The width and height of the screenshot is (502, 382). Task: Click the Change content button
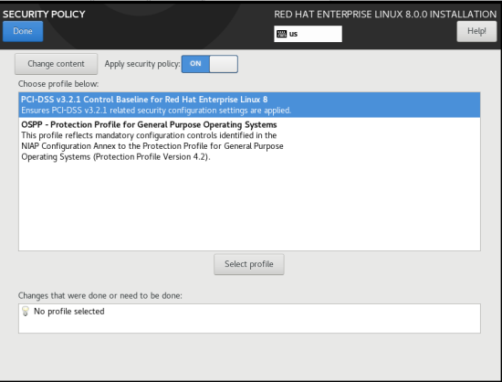click(x=56, y=64)
